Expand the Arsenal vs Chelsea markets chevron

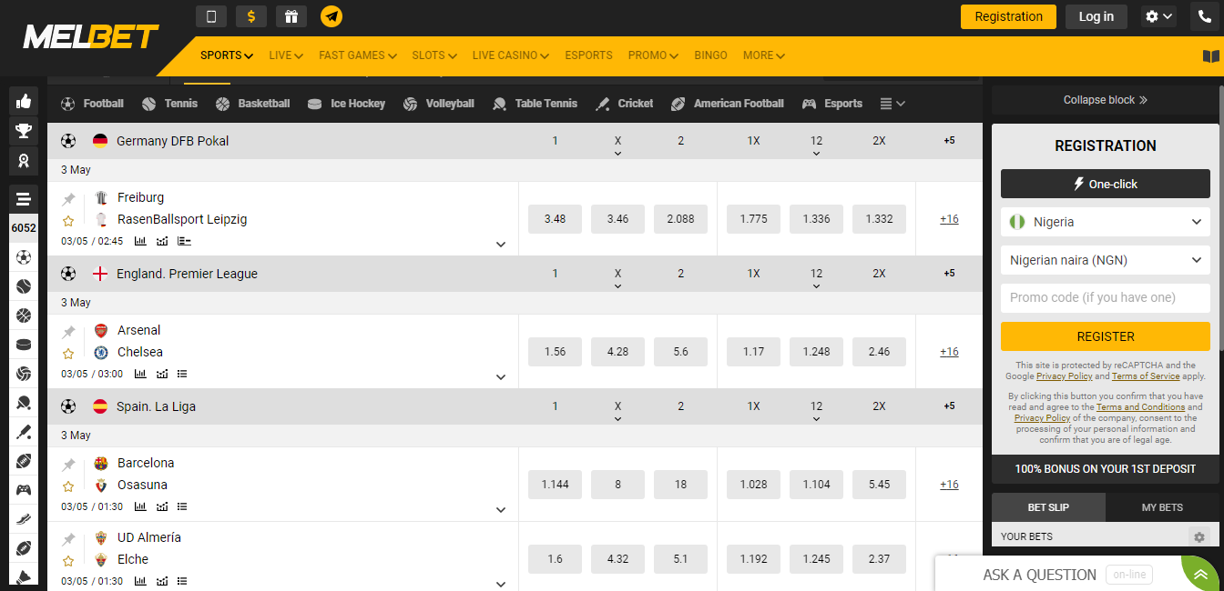[x=500, y=376]
